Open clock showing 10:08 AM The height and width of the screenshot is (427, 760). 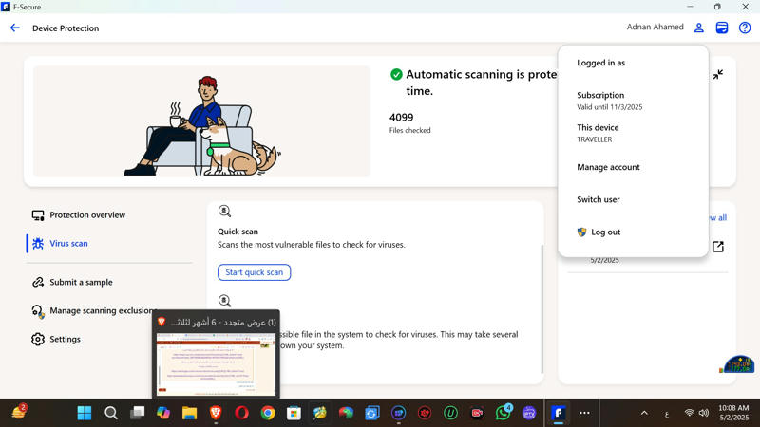coord(733,413)
